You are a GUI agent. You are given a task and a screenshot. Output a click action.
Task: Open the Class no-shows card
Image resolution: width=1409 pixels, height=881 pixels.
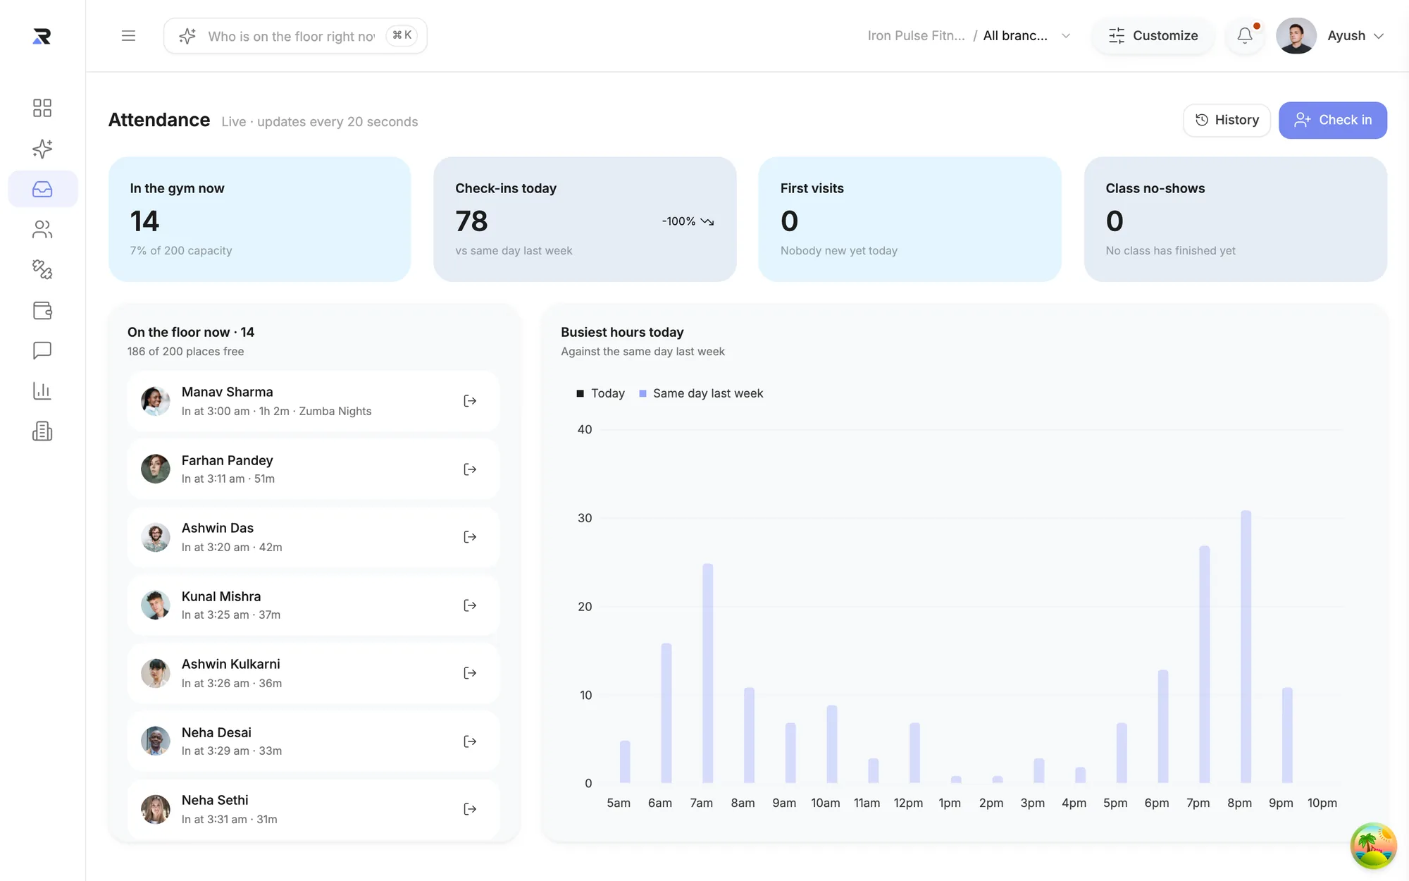[x=1235, y=219]
